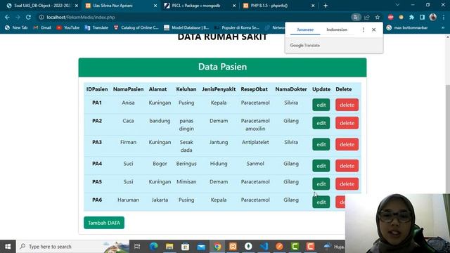This screenshot has width=450, height=253.
Task: Select the Antiplatelet cell
Action: (255, 142)
